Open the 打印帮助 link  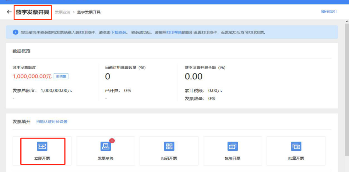(174, 32)
